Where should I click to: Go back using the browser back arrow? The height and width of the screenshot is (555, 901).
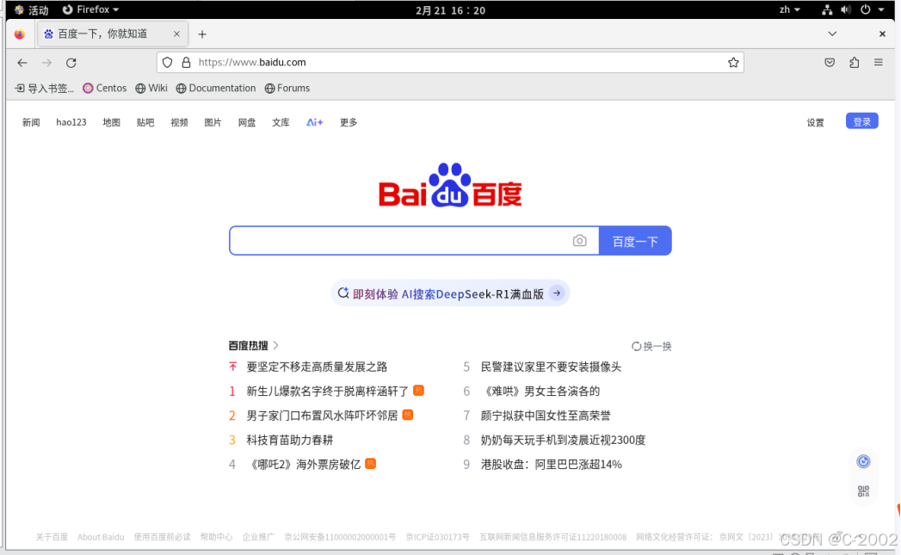(22, 63)
